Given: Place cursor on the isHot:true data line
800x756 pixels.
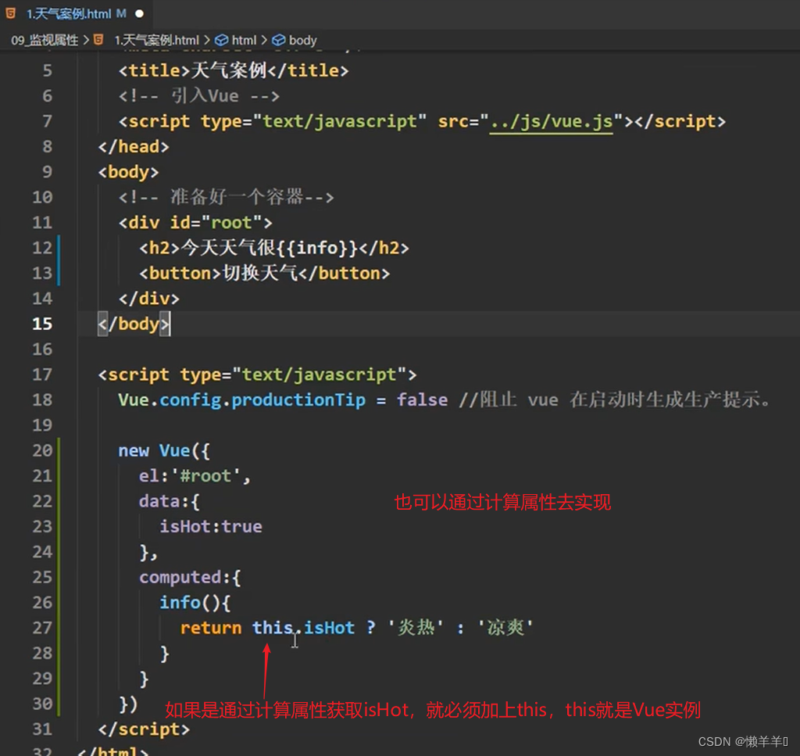Looking at the screenshot, I should [211, 526].
